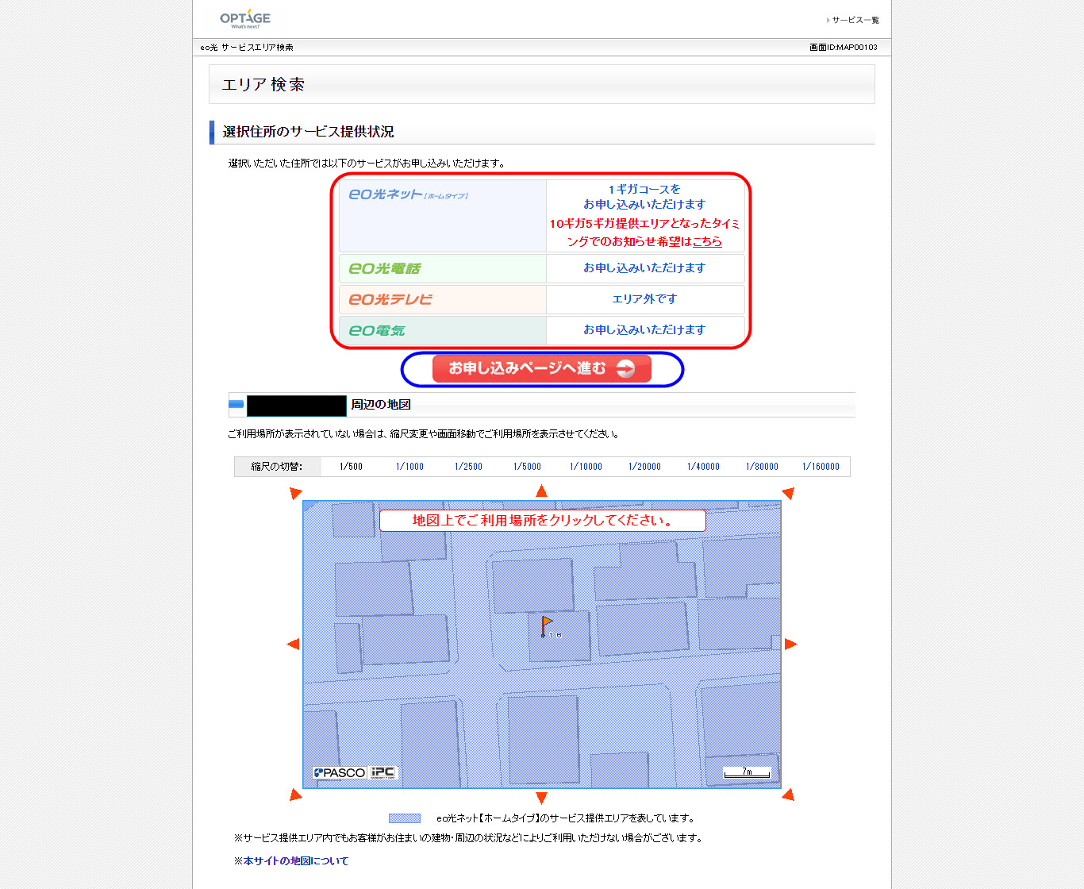Click the eo光ネット legend color swatch

[x=404, y=818]
